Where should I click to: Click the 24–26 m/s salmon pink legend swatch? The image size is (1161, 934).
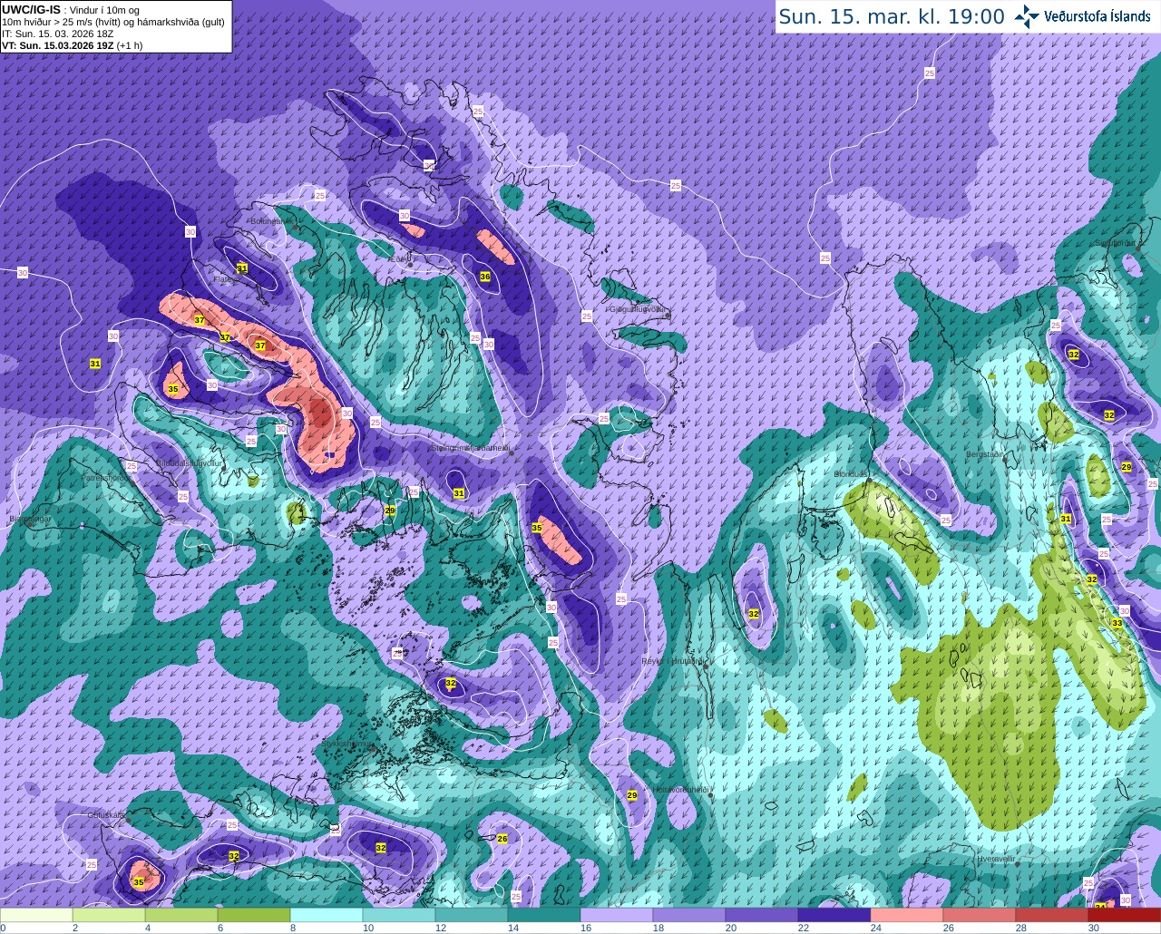click(907, 915)
